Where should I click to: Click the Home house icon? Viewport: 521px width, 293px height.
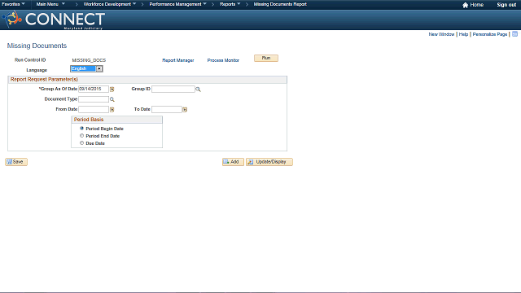[x=465, y=5]
